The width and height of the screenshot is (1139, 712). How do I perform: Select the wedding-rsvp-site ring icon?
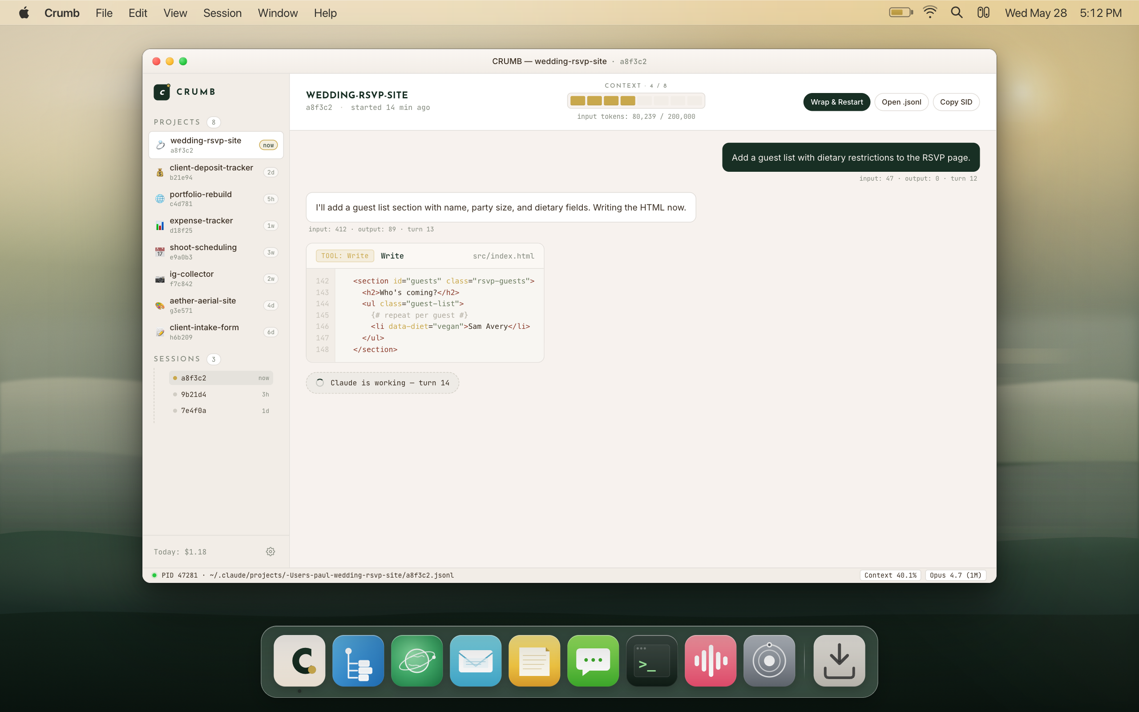(161, 145)
